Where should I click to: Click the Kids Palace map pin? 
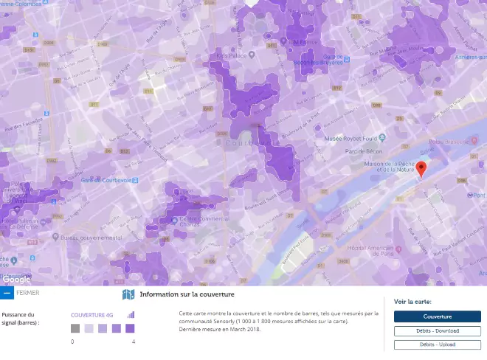252,55
